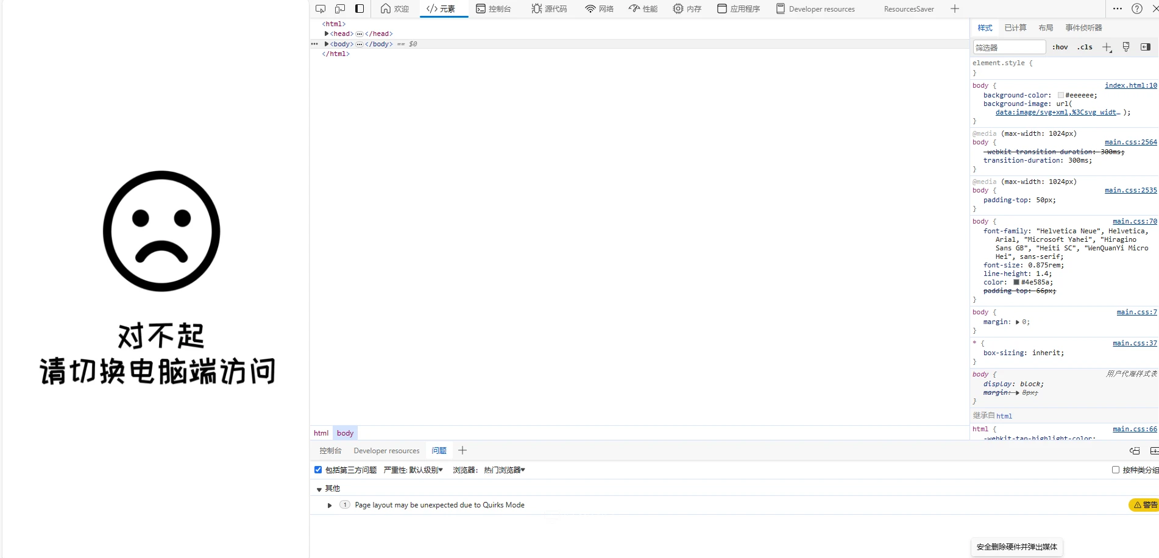Click the #eeeeee background-color swatch

1061,95
